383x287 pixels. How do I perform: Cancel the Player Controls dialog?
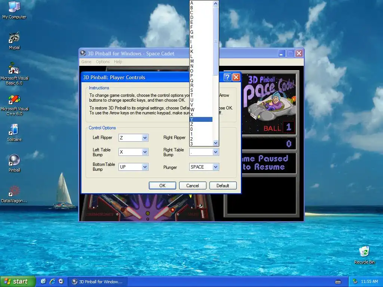pos(193,185)
